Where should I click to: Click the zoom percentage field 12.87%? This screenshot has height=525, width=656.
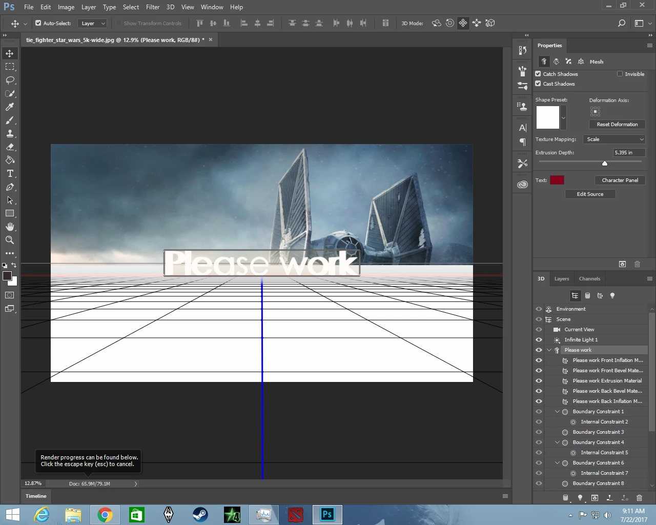pos(33,483)
